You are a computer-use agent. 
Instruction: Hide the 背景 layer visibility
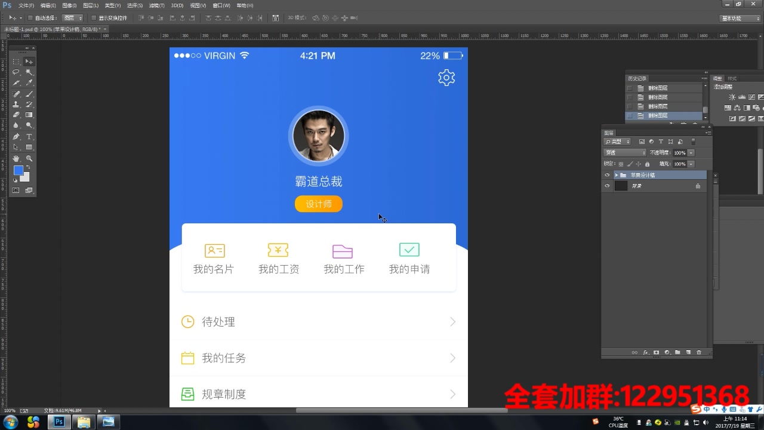(607, 186)
